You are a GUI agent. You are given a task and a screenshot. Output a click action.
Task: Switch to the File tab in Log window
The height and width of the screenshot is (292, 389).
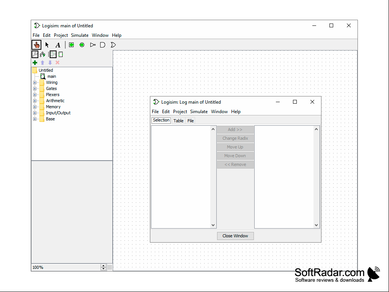(191, 121)
